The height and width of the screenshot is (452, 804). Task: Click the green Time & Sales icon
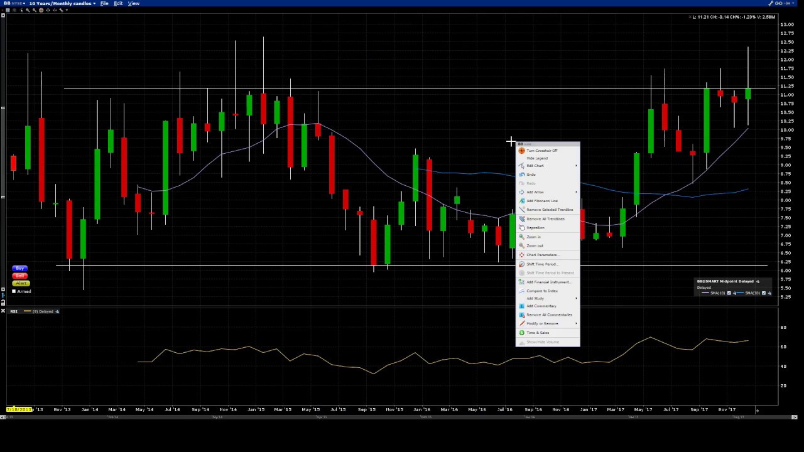pos(521,333)
